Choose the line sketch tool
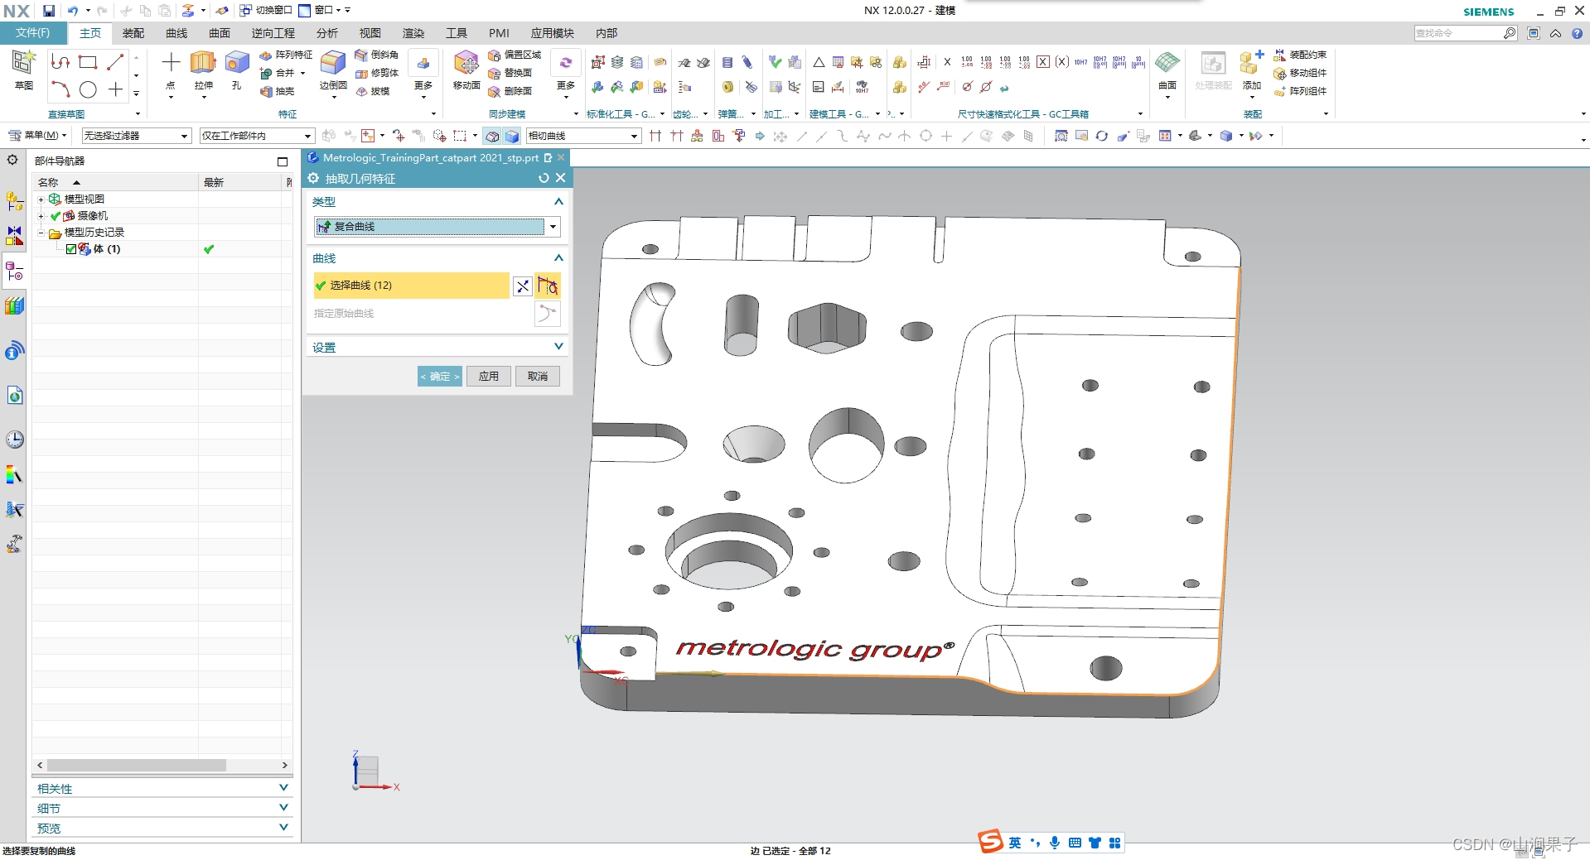The image size is (1590, 860). tap(115, 62)
